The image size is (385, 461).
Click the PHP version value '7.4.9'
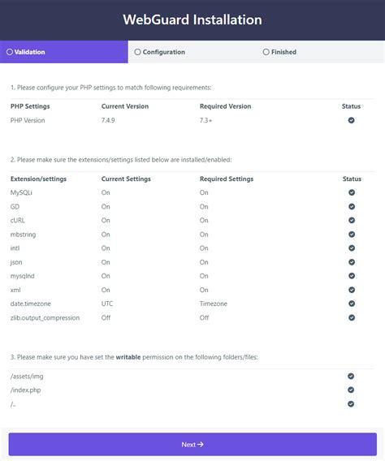point(108,120)
